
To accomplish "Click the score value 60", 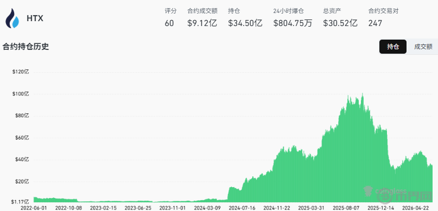I will (169, 23).
